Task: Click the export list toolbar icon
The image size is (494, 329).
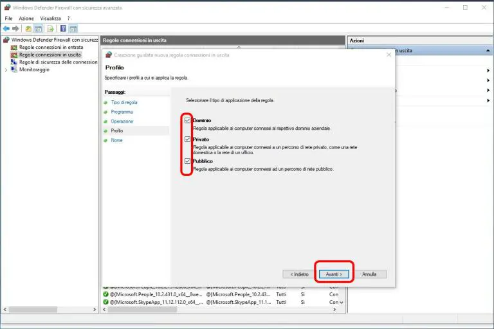Action: tap(50, 29)
